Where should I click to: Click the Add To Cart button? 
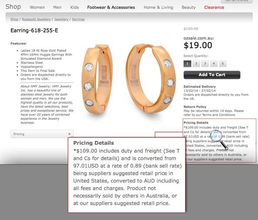212,75
